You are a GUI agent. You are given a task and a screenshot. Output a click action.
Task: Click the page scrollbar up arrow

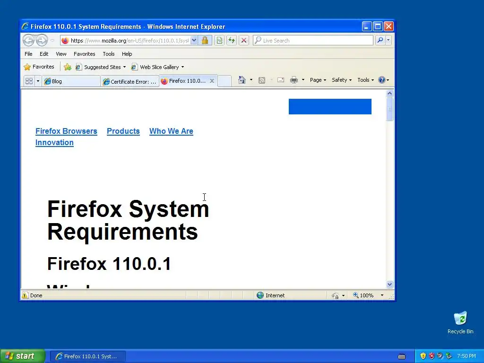tap(389, 93)
